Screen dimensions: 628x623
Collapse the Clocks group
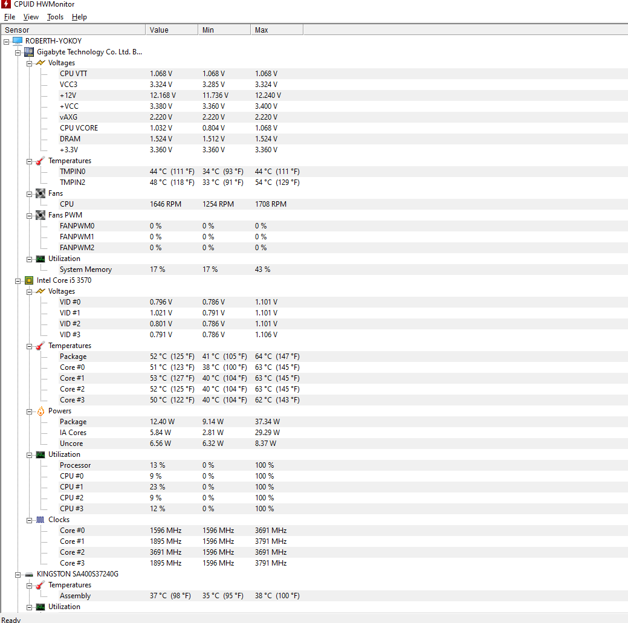point(29,520)
